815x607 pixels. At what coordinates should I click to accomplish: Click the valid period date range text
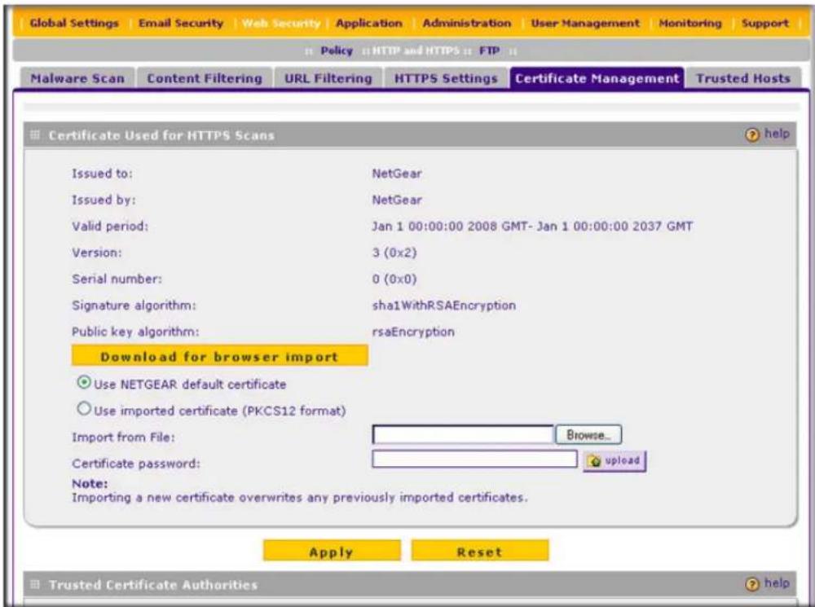click(x=532, y=227)
